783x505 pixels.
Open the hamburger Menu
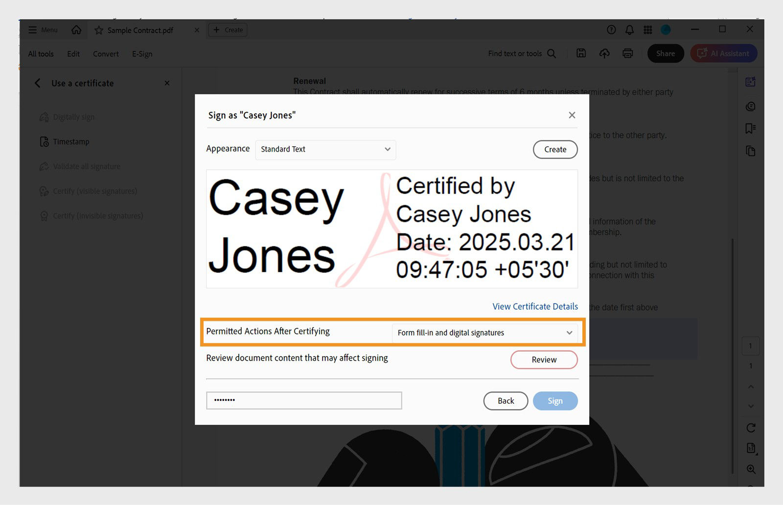[43, 29]
